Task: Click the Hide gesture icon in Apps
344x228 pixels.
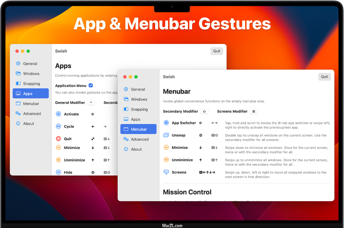Action: (x=59, y=172)
